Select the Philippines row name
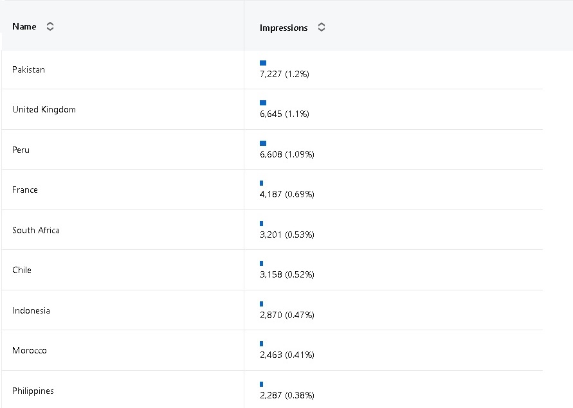This screenshot has height=408, width=573. click(x=33, y=391)
